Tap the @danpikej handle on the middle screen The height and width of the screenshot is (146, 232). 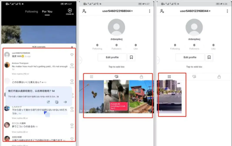click(117, 39)
